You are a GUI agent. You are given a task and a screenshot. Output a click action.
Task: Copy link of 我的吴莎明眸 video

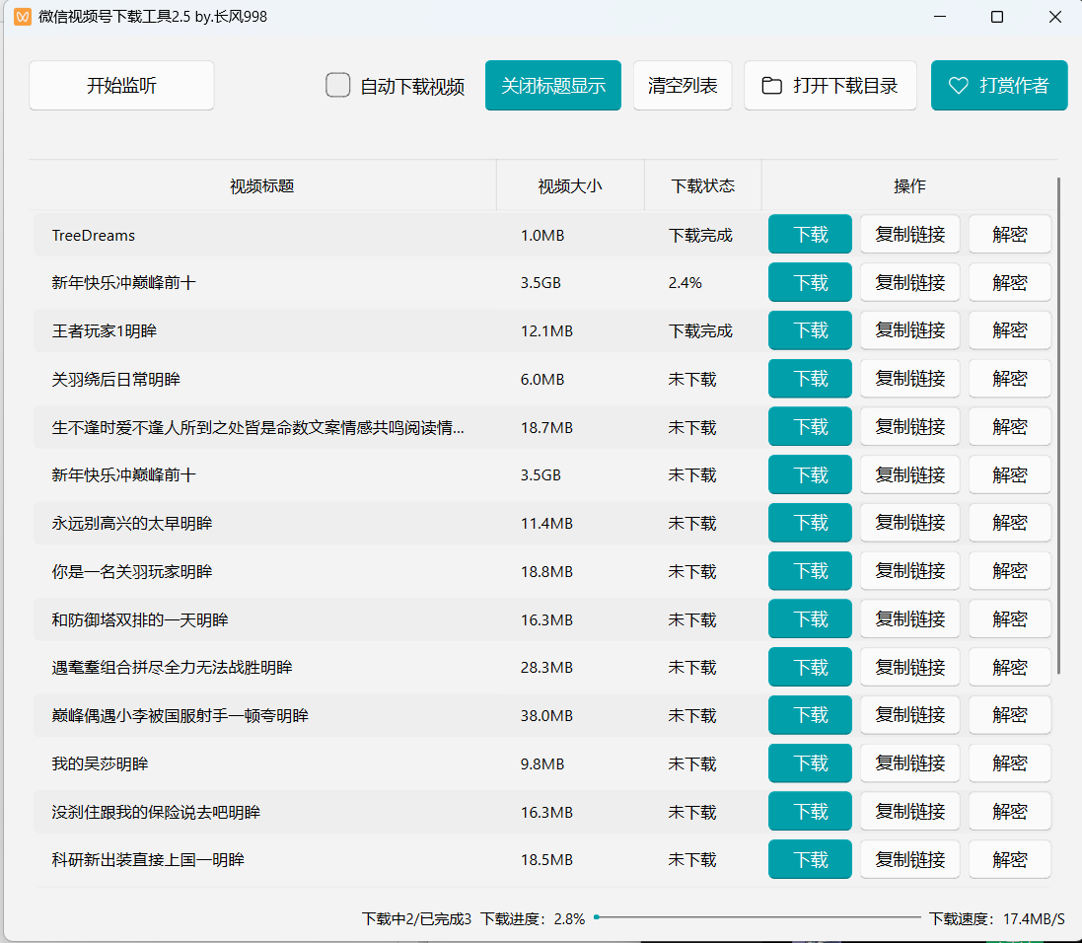[x=909, y=762]
